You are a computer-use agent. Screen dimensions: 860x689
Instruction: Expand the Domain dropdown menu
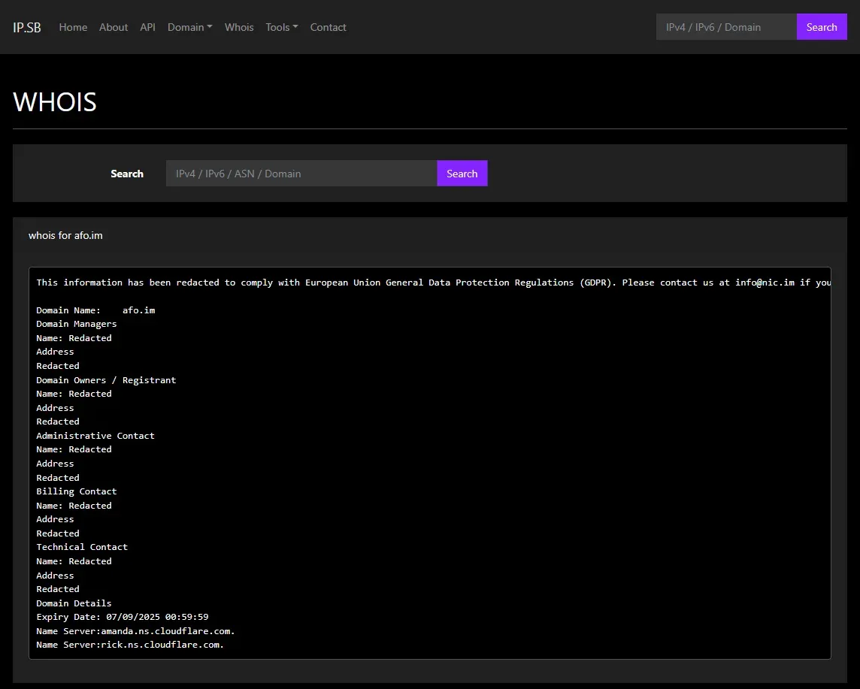189,27
